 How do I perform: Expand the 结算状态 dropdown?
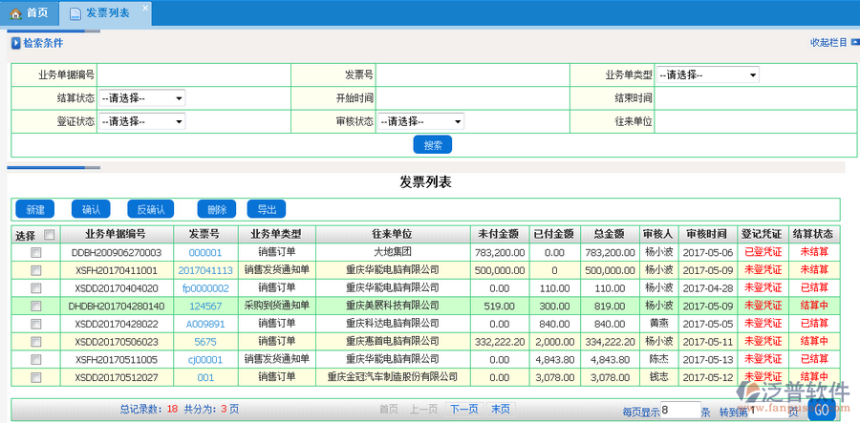point(141,98)
